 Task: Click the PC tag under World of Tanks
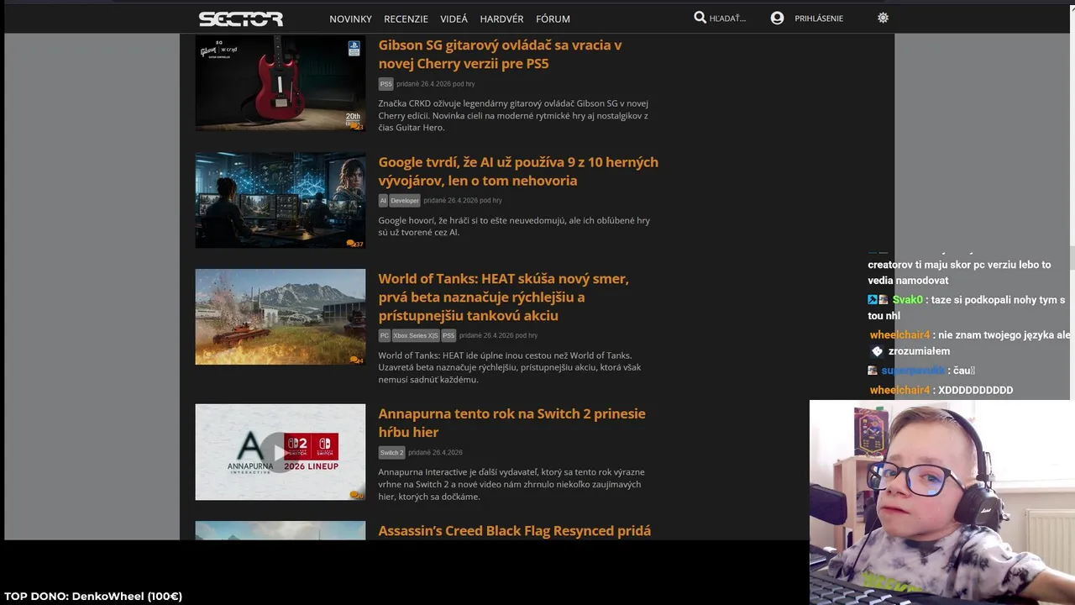[x=385, y=335]
